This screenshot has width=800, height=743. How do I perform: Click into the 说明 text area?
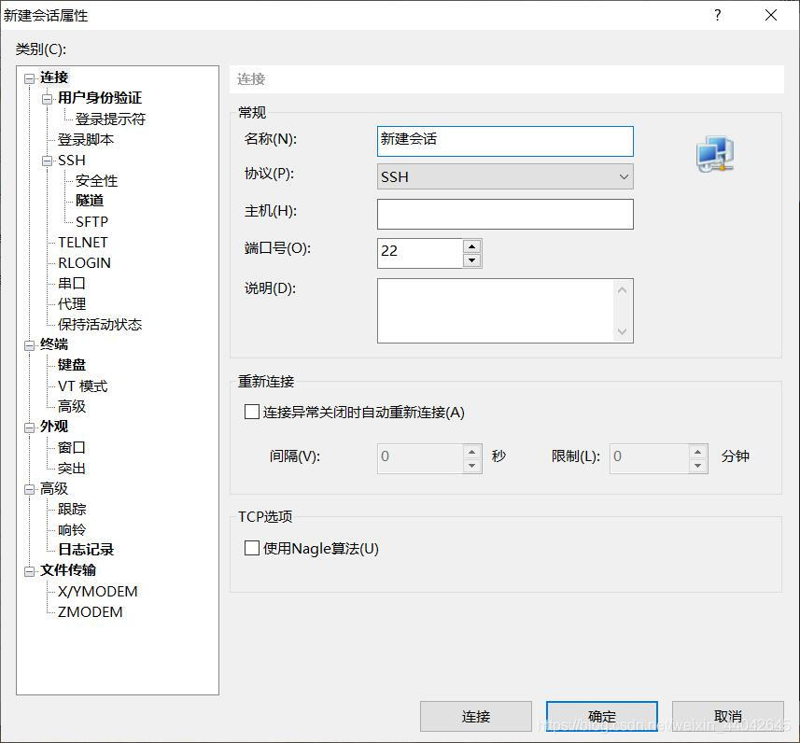point(496,311)
